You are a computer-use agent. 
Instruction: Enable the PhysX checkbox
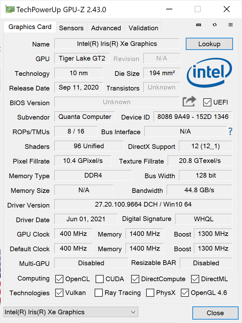pyautogui.click(x=150, y=293)
